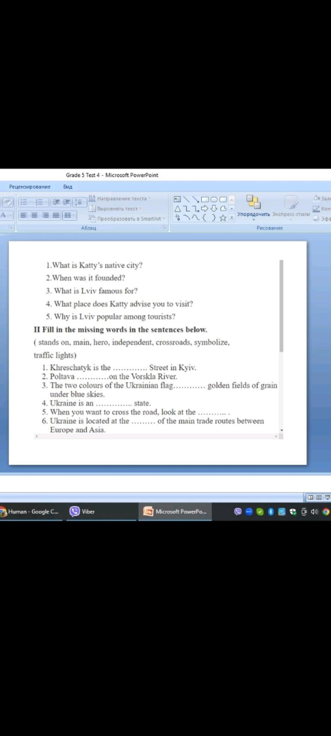This screenshot has height=736, width=331.
Task: Pick the Right Brace shape
Action: coord(214,218)
